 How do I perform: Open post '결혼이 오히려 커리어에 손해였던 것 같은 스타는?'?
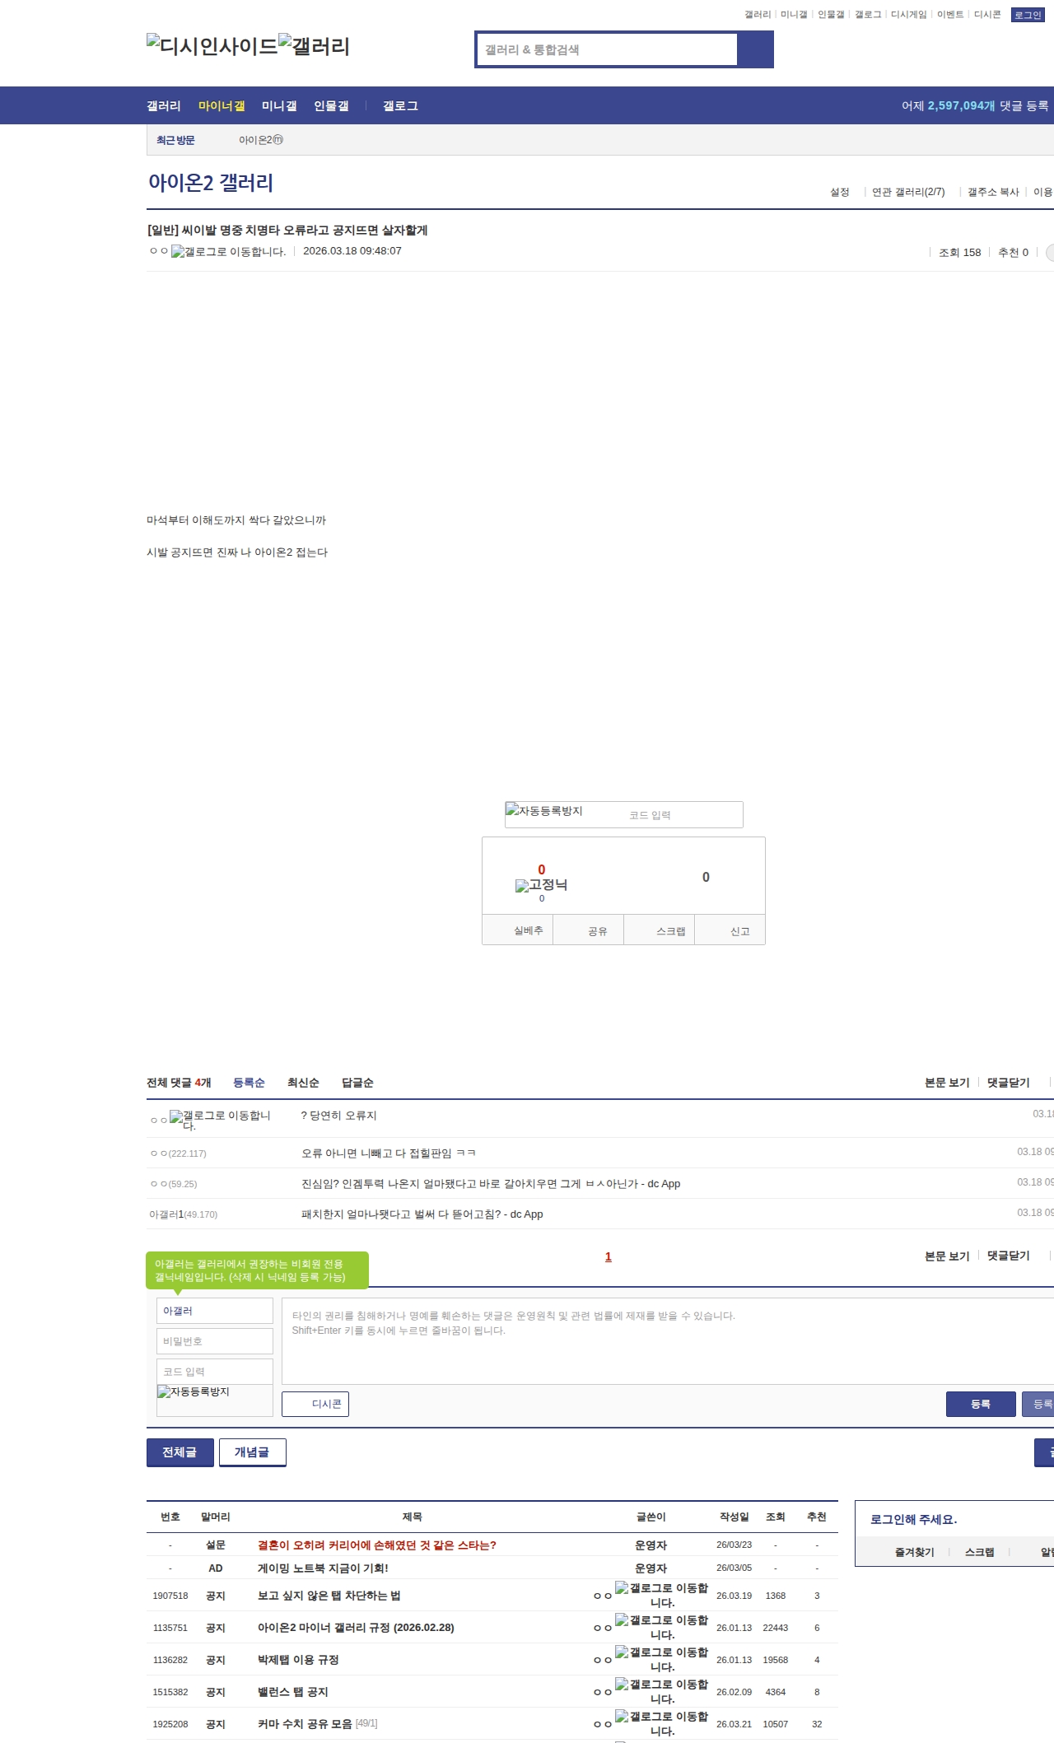click(377, 1545)
